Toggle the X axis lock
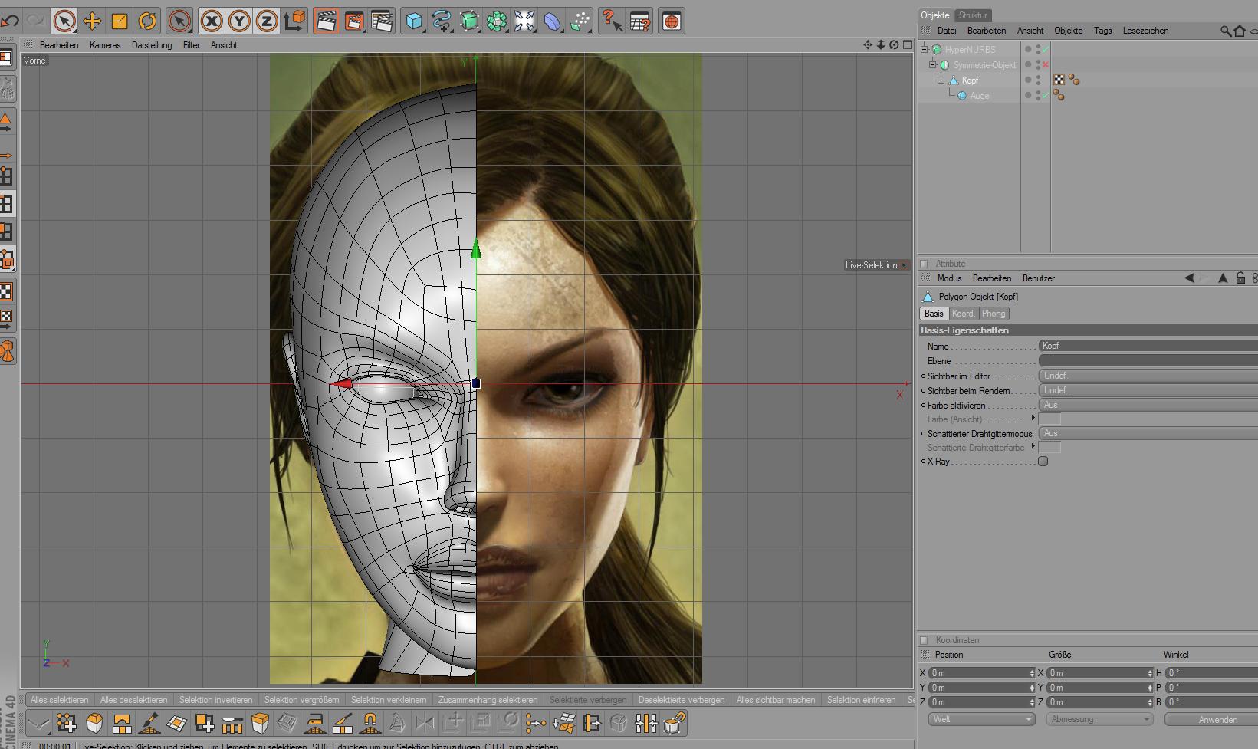 click(x=212, y=21)
